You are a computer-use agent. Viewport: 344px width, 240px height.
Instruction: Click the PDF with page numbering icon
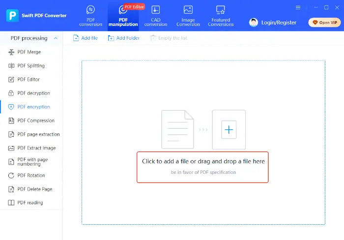11,162
